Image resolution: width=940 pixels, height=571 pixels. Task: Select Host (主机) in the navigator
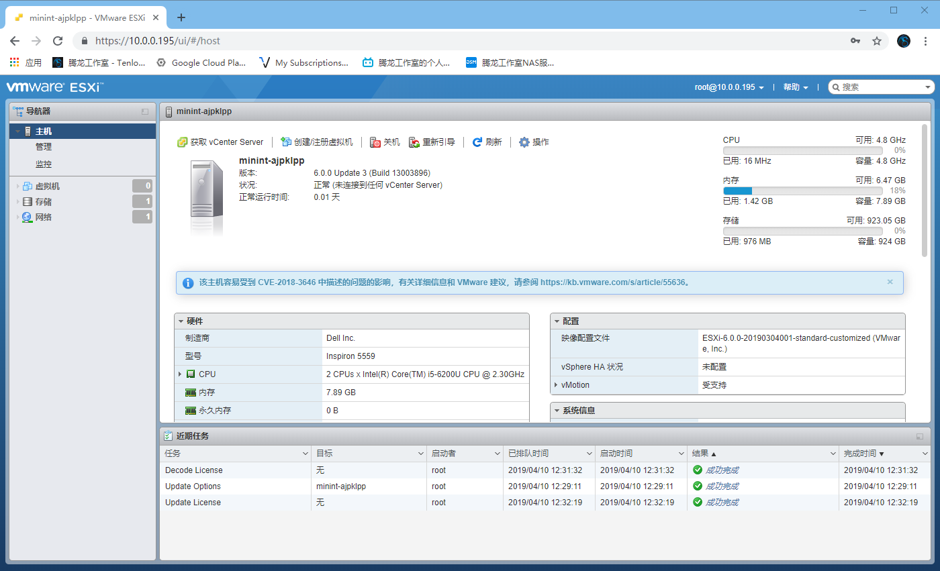pyautogui.click(x=83, y=132)
